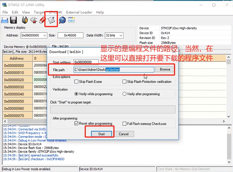233x172 pixels.
Task: Click memory grid scroll right arrow
Action: pos(224,121)
